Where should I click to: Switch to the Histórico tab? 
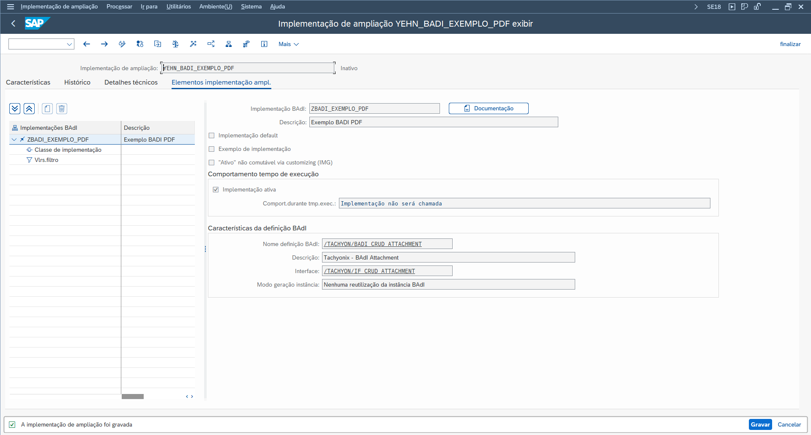(x=77, y=82)
